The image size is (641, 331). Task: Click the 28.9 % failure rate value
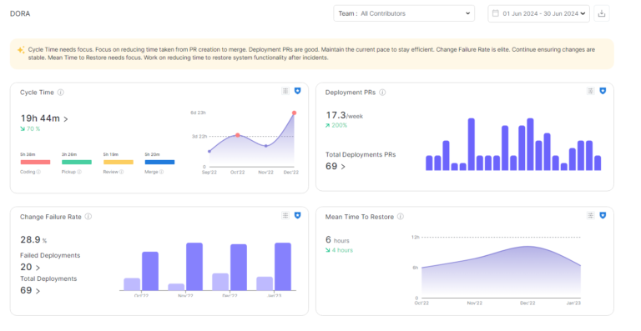click(x=33, y=239)
